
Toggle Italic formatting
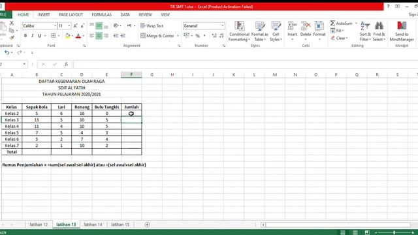32,36
